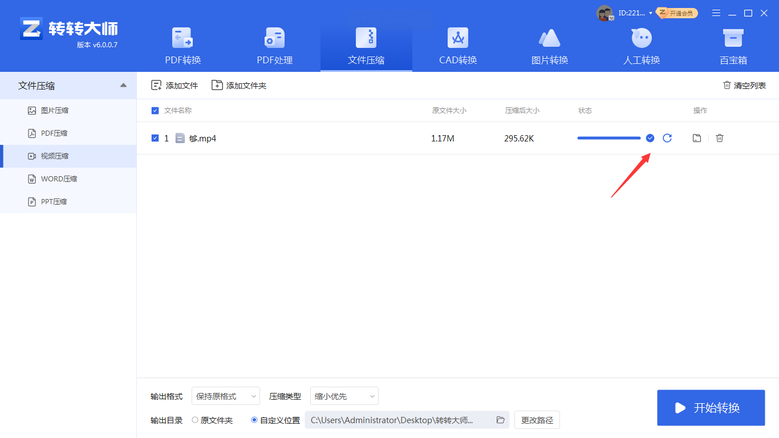779x438 pixels.
Task: Click the version text 版本 v6.0.0.7
Action: point(97,45)
